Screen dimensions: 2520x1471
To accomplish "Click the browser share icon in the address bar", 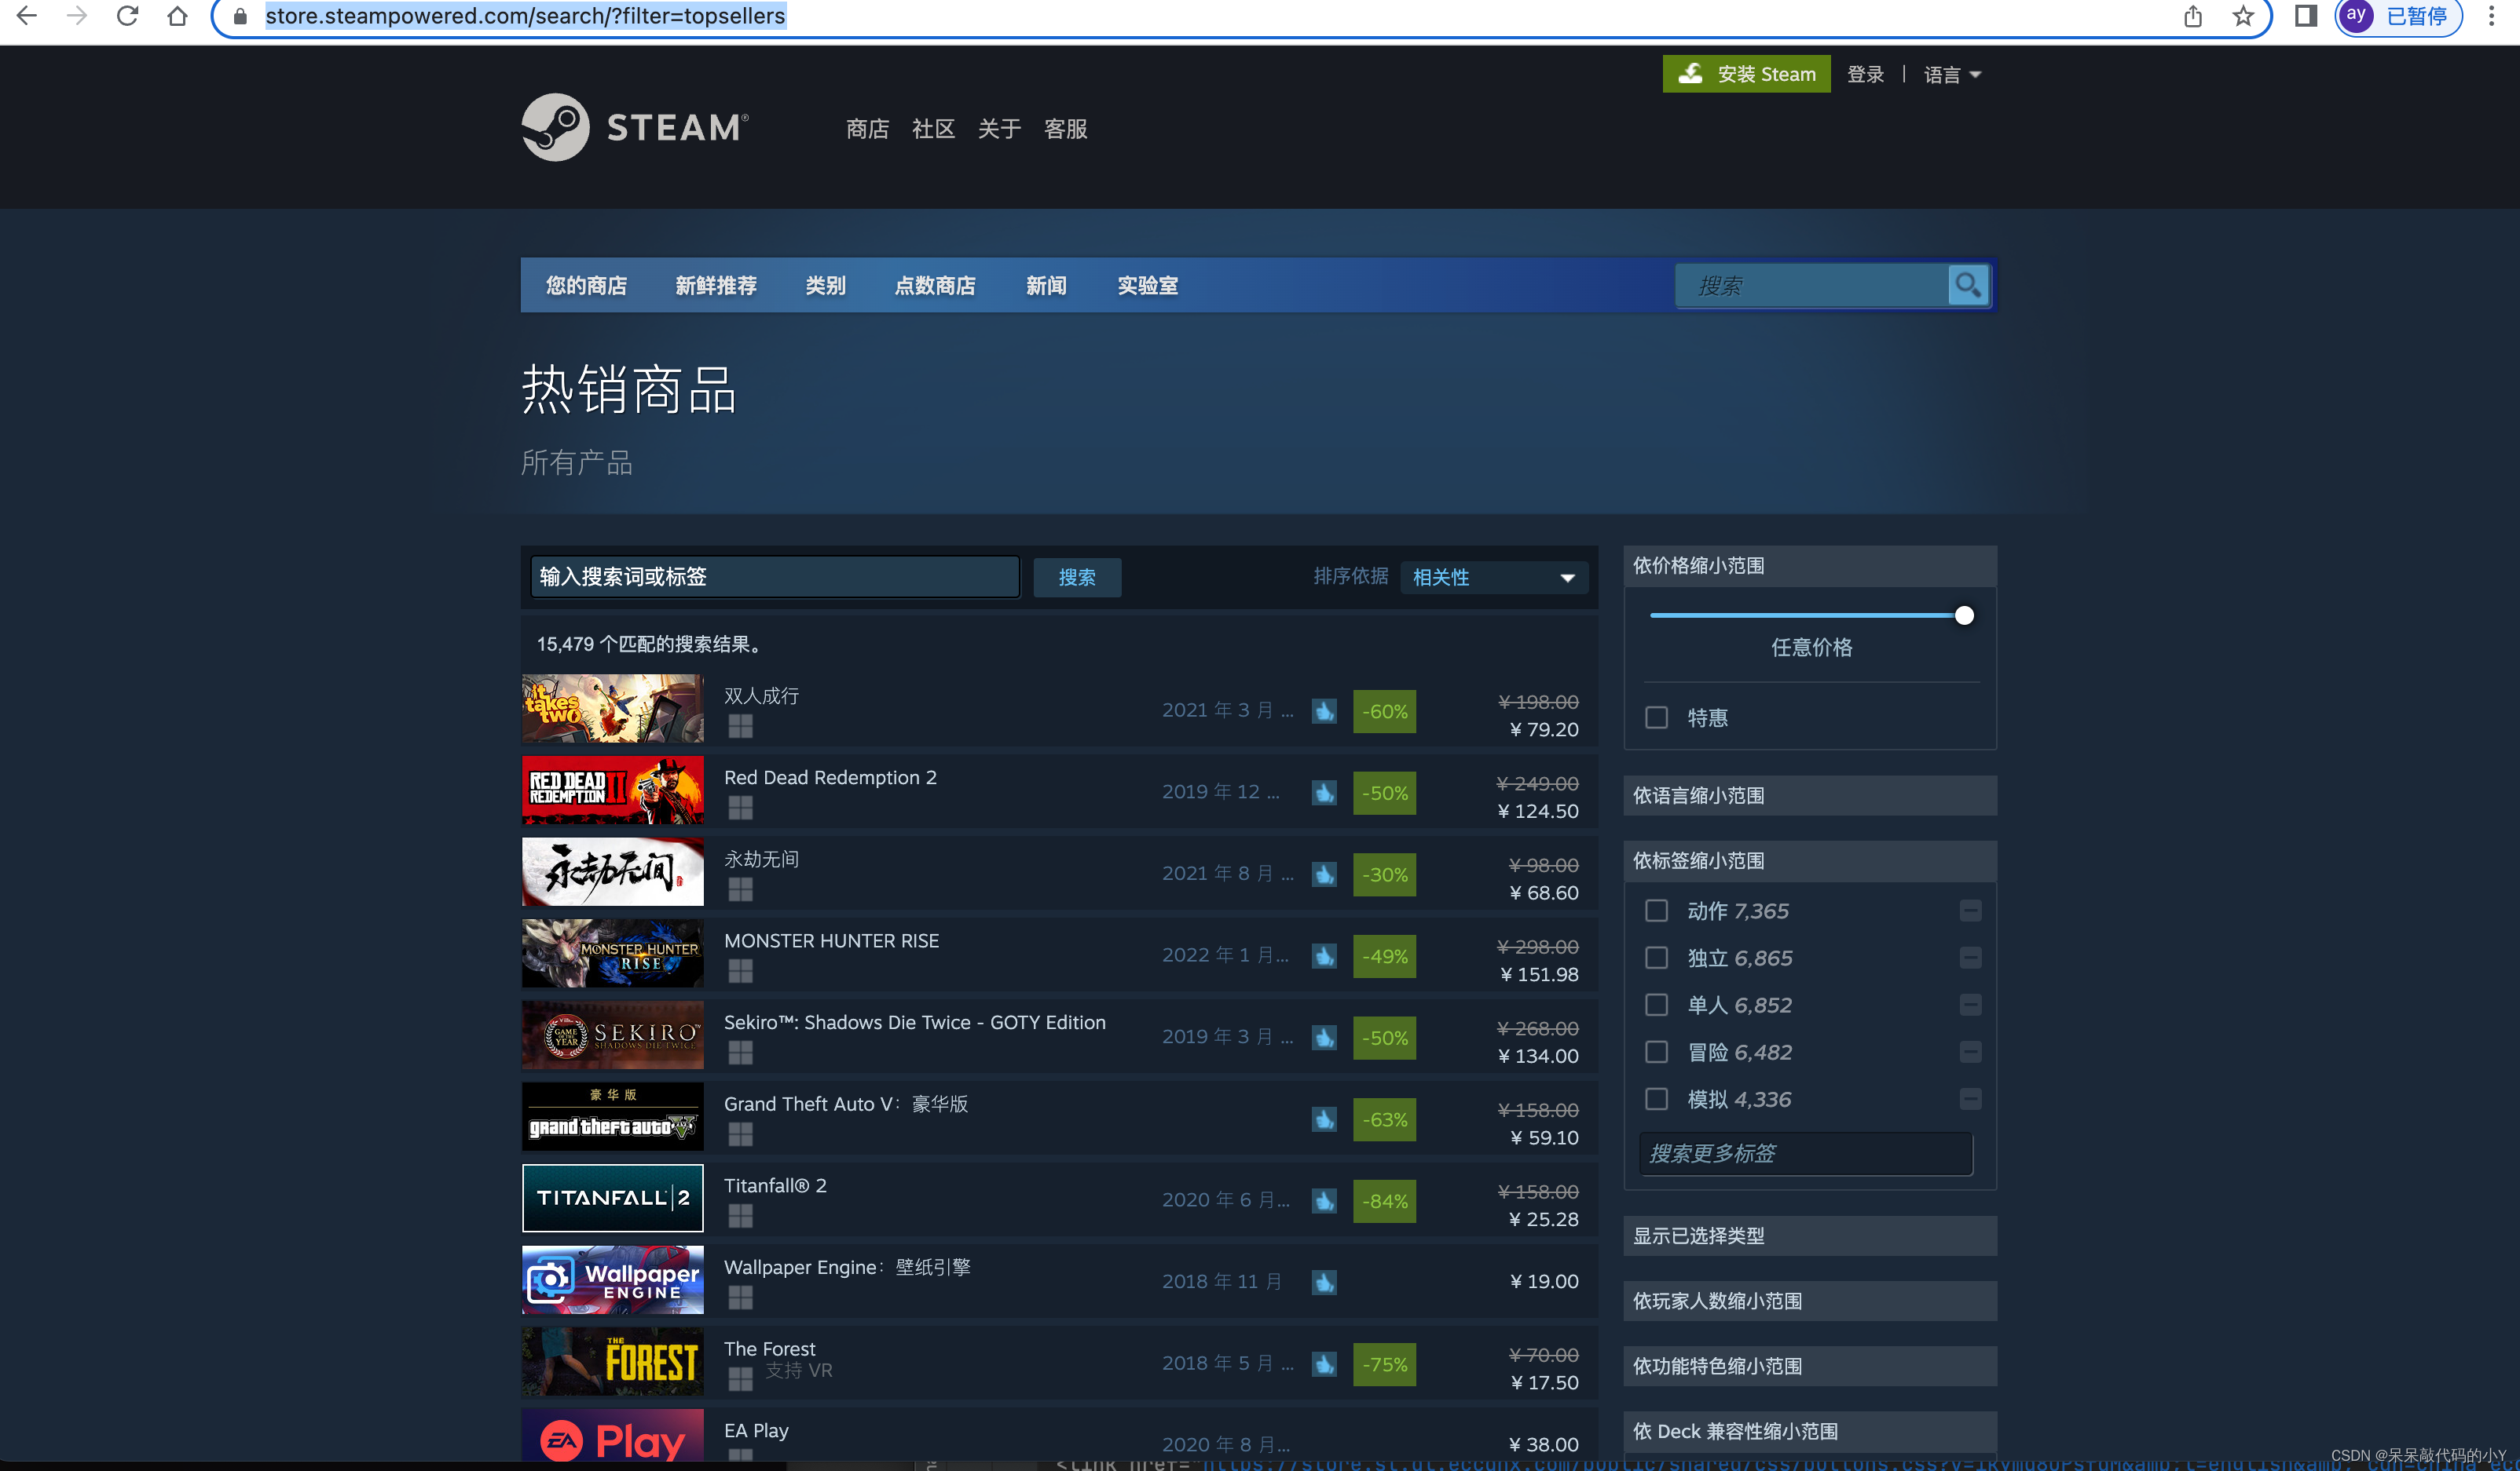I will tap(2193, 16).
